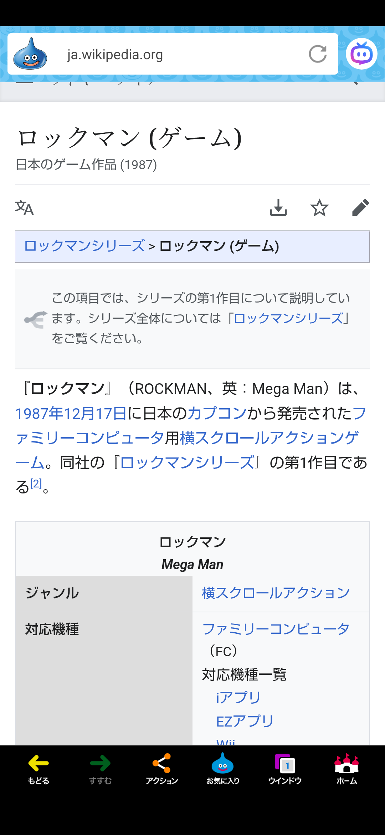Open 横スクロールアクション genre link in infobox
The height and width of the screenshot is (835, 385).
[x=276, y=593]
